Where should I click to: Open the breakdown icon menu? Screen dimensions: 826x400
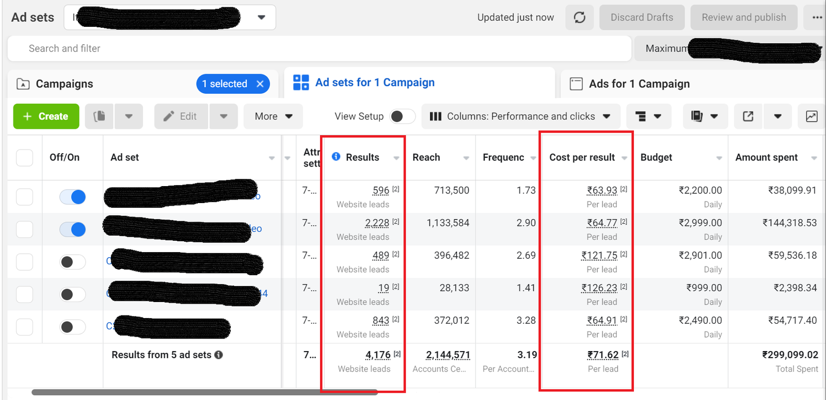(649, 116)
